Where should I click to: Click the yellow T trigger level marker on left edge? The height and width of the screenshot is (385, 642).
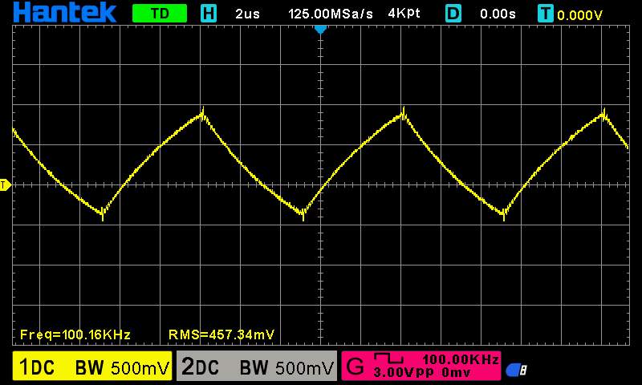pos(5,185)
